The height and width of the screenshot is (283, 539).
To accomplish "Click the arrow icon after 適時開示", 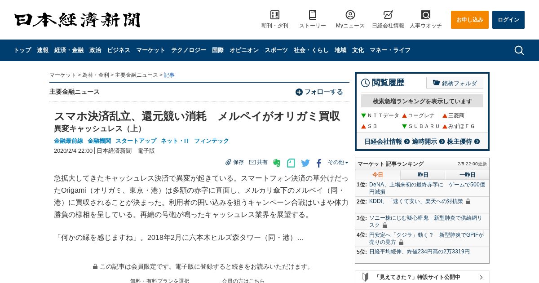I will click(442, 141).
